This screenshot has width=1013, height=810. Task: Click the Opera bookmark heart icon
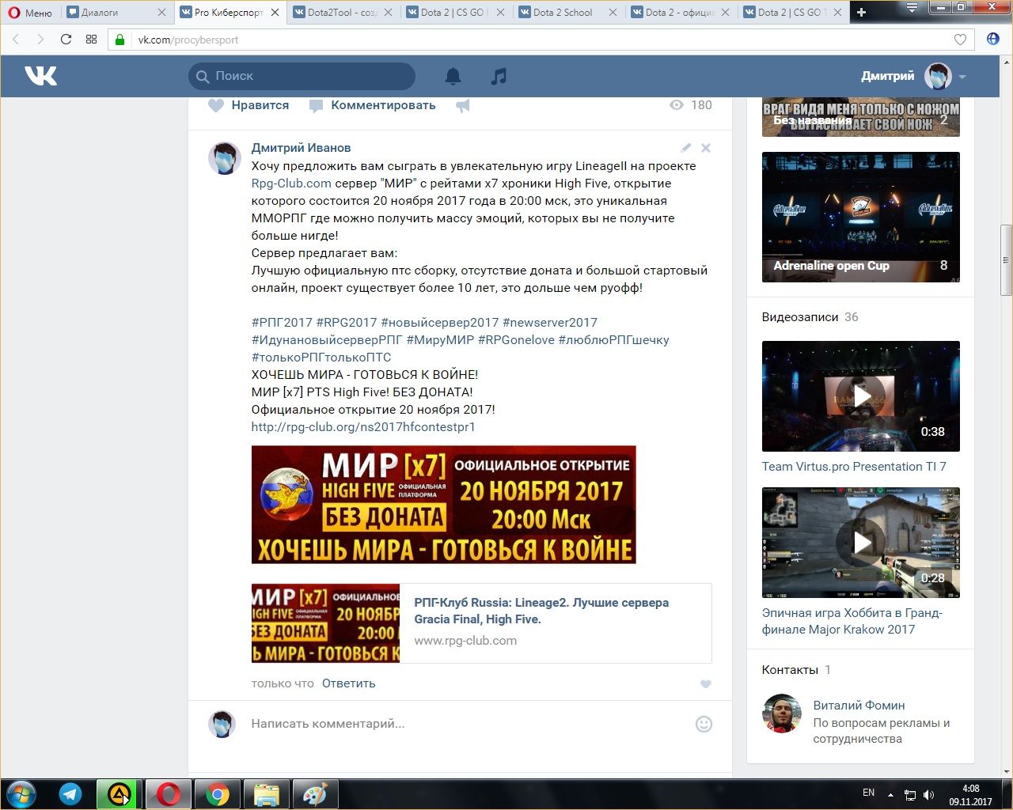[960, 40]
